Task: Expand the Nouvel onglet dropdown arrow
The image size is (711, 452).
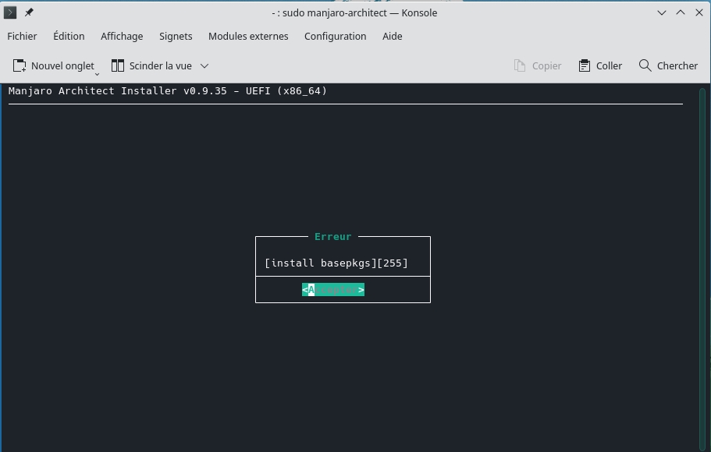Action: point(97,74)
